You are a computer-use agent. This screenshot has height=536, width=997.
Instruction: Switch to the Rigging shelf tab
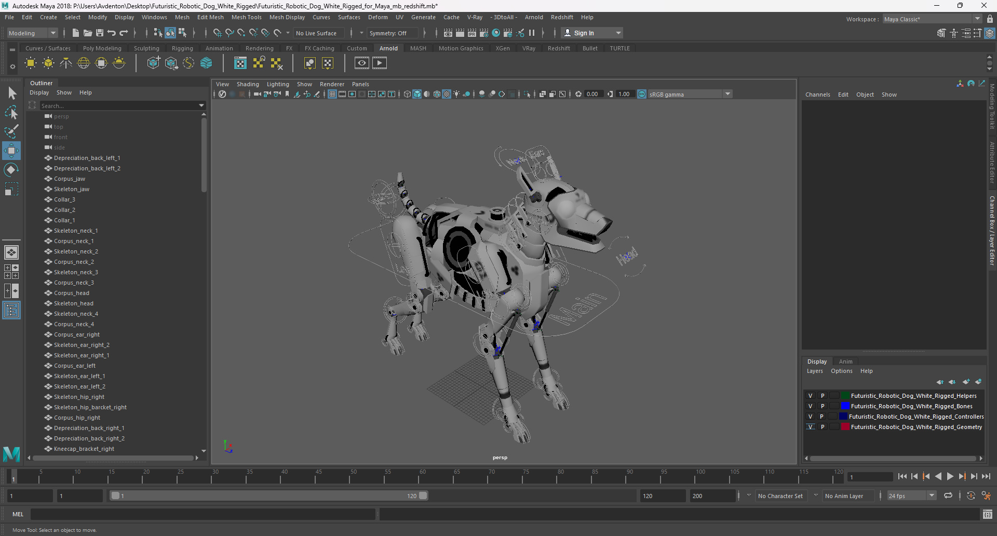182,48
